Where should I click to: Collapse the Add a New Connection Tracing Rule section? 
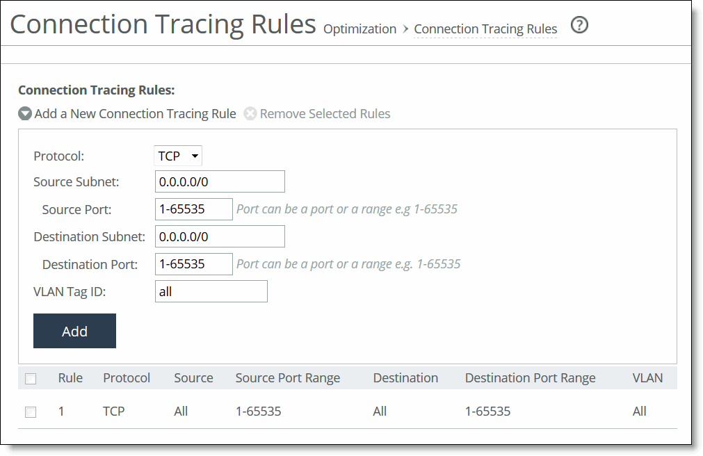[25, 113]
